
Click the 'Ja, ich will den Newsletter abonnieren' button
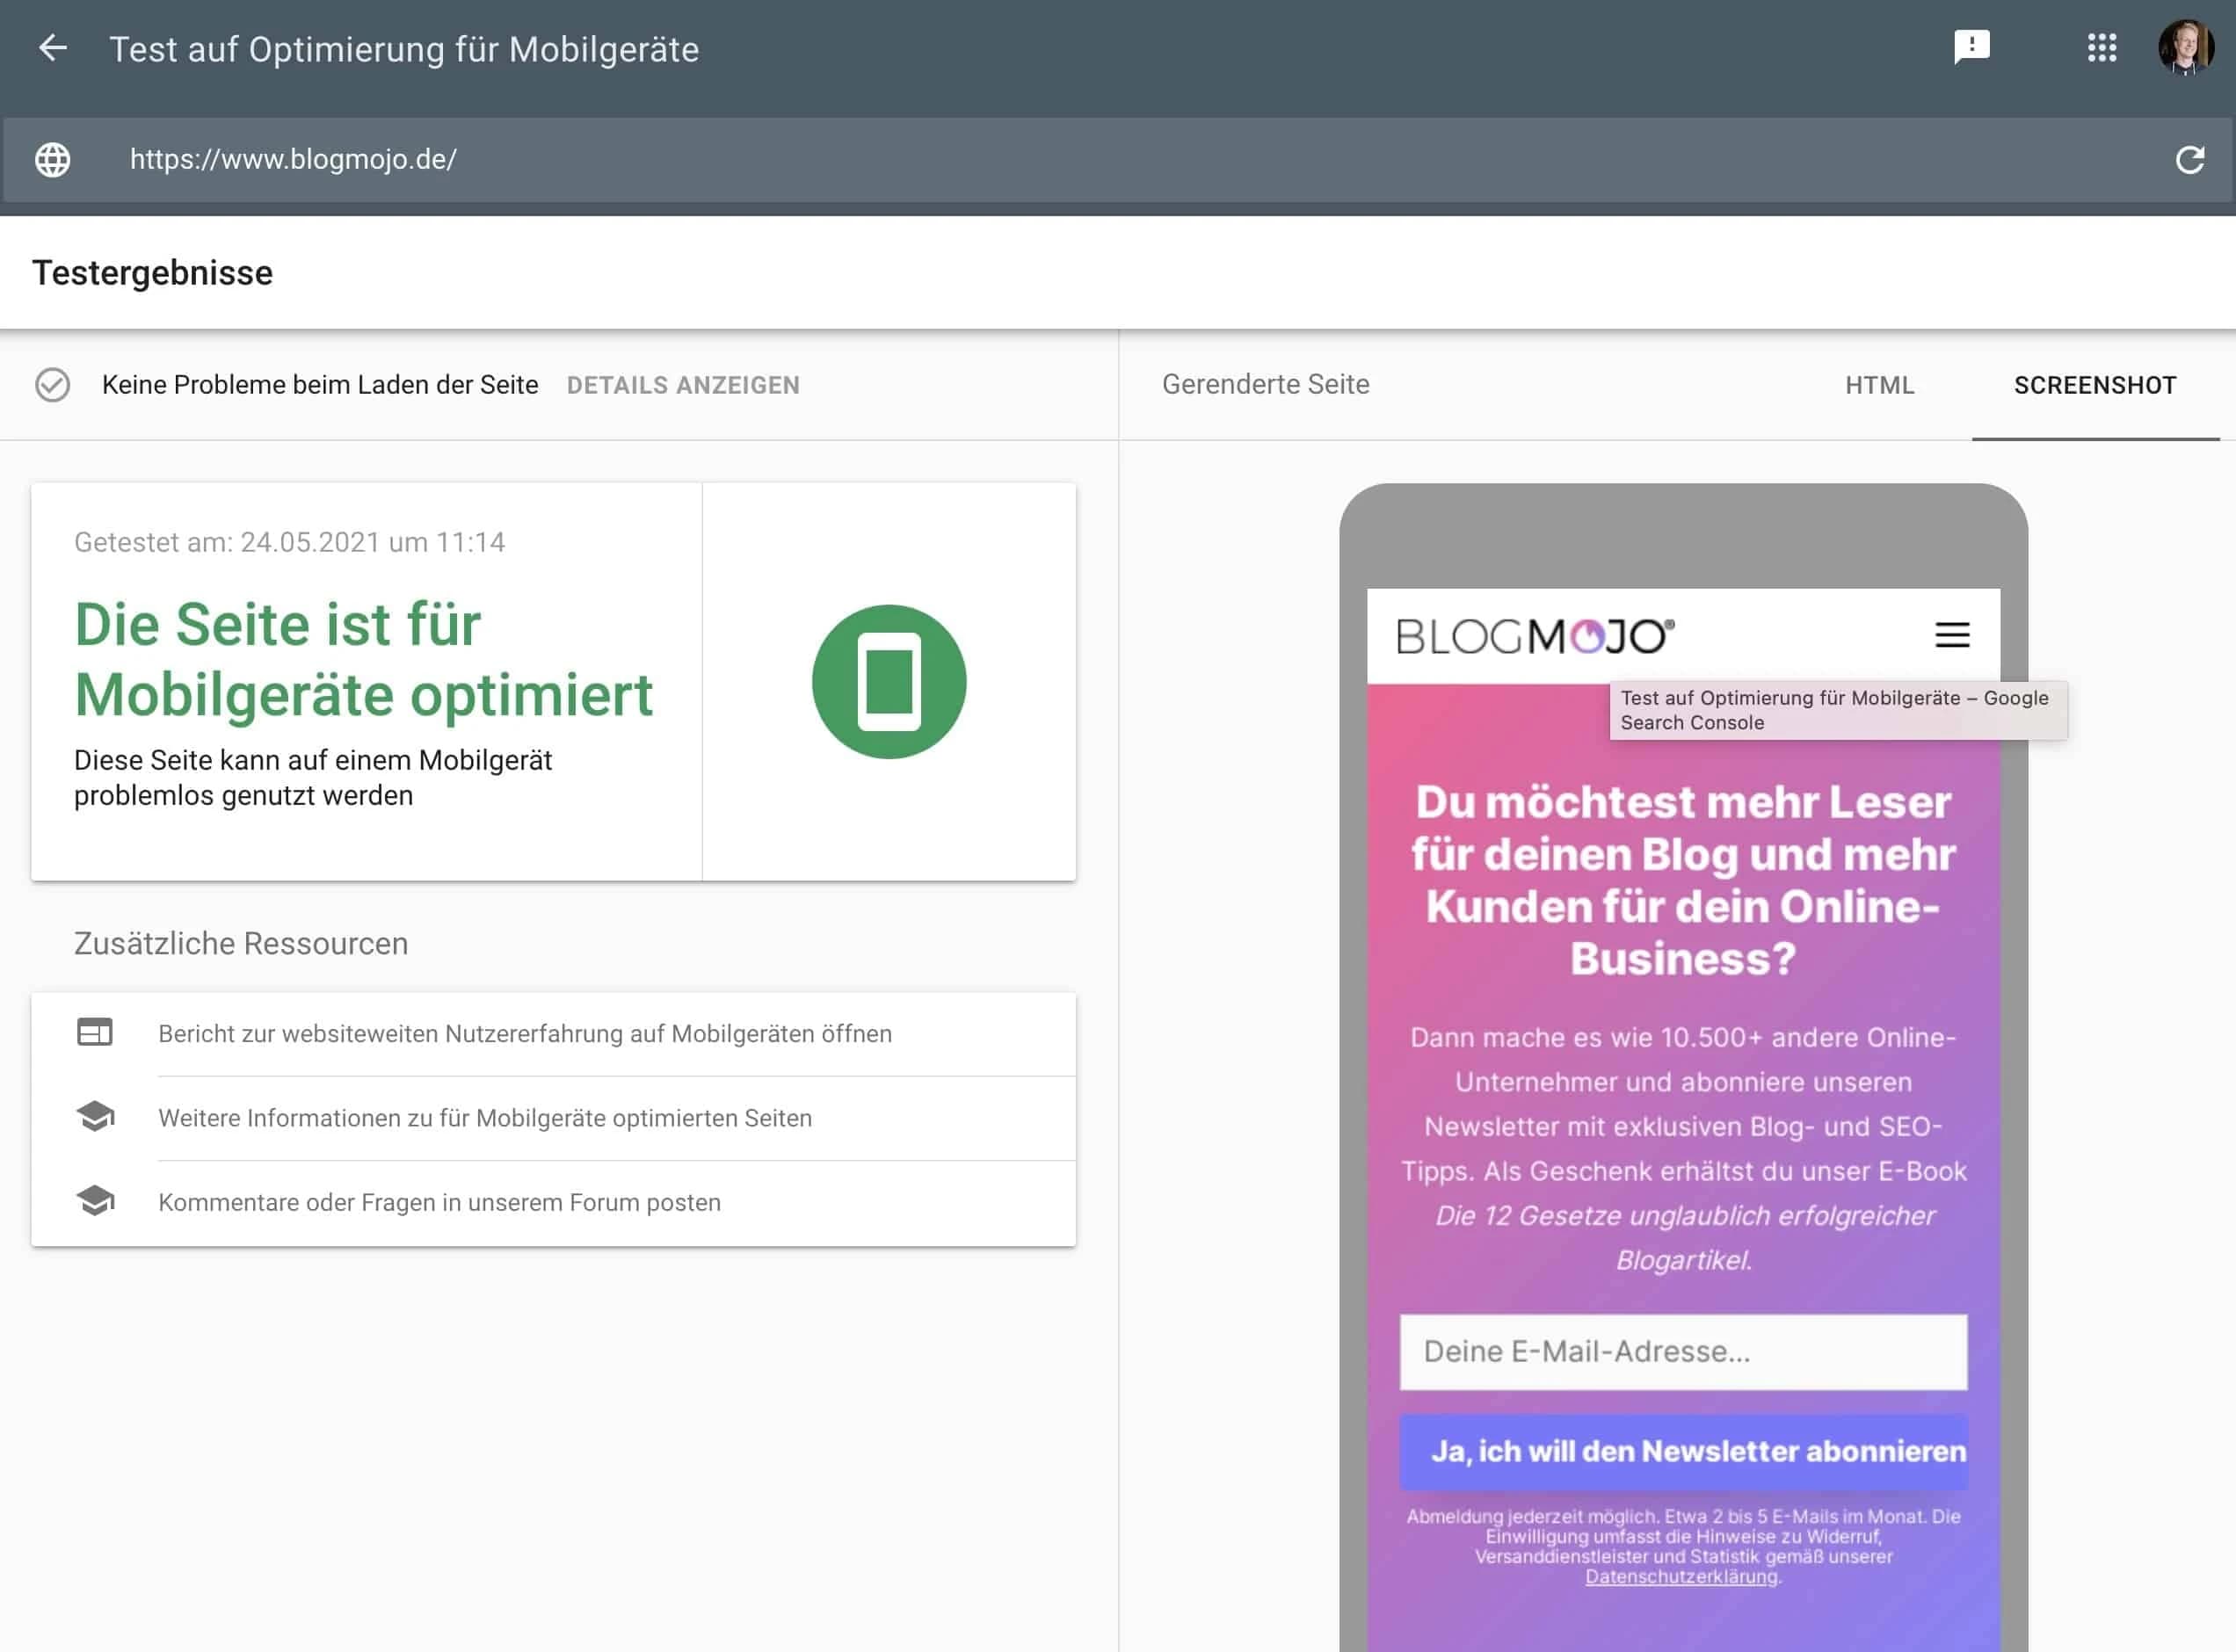[x=1683, y=1452]
